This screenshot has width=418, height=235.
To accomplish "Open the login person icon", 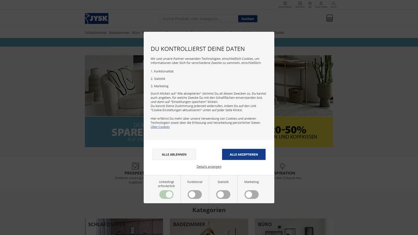I will click(333, 4).
